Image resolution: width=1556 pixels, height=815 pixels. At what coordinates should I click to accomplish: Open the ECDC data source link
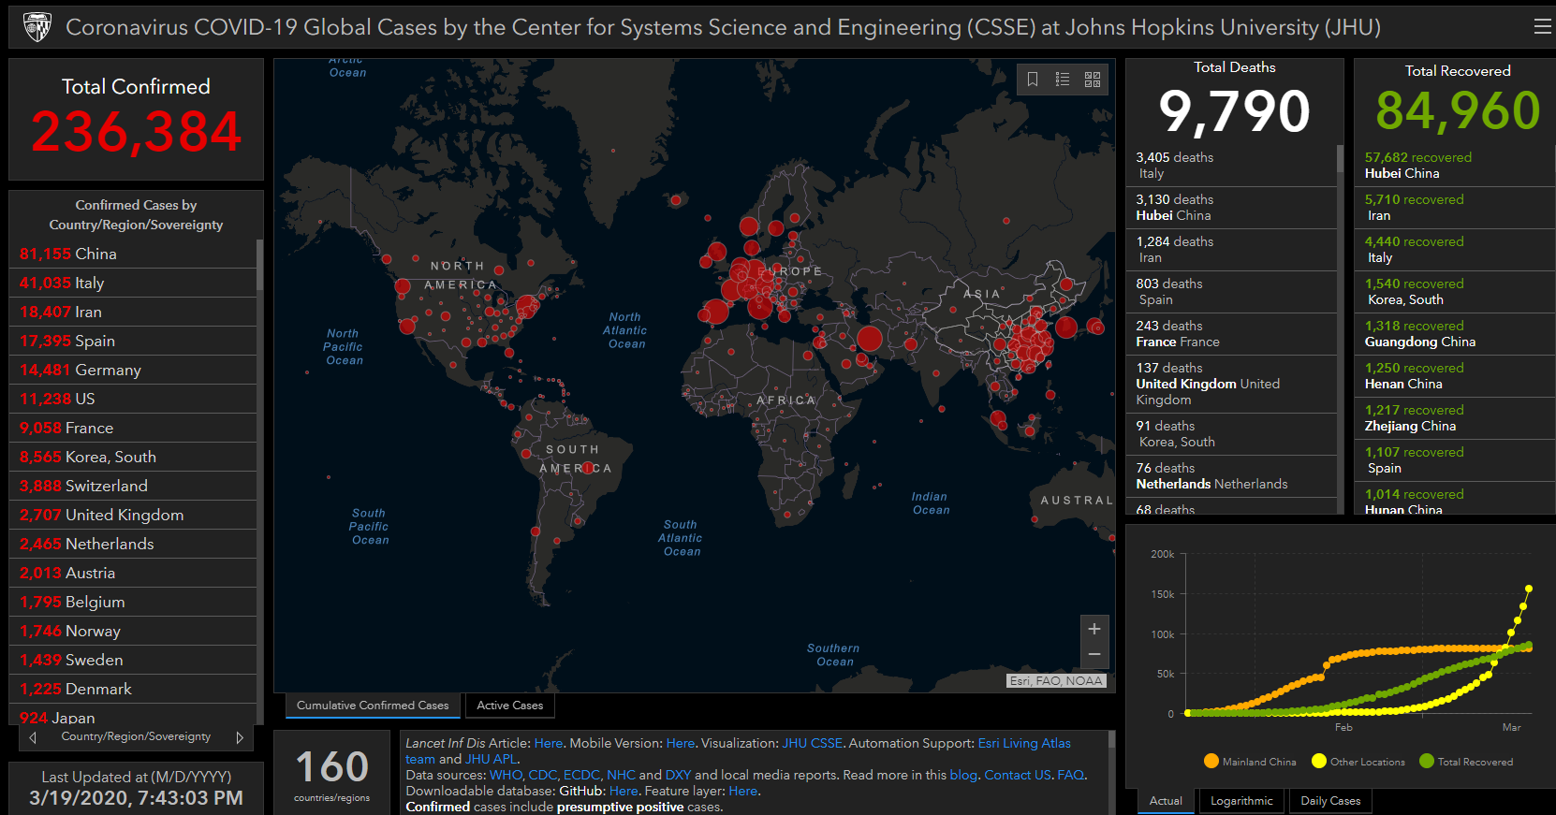click(x=580, y=775)
